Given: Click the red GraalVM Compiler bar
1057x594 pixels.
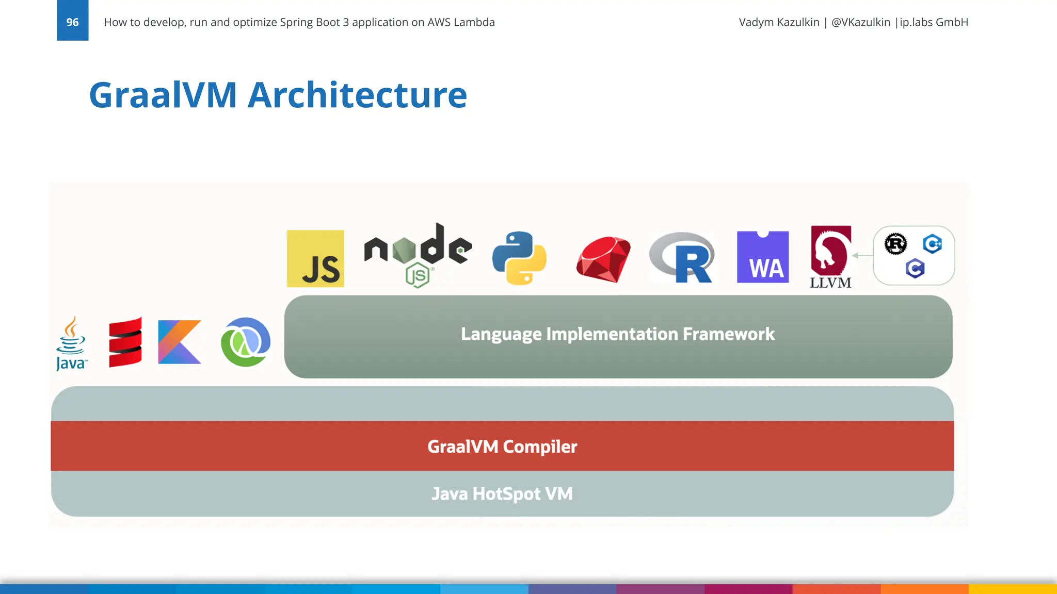Looking at the screenshot, I should coord(502,446).
